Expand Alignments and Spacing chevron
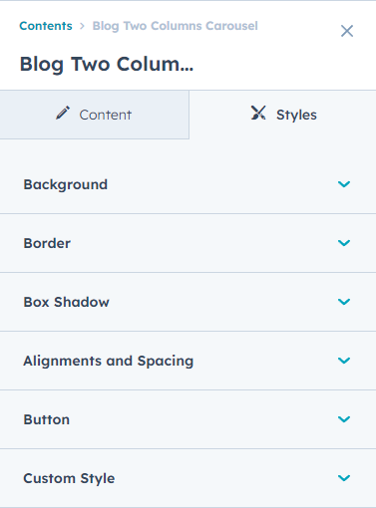The height and width of the screenshot is (508, 376). point(344,361)
